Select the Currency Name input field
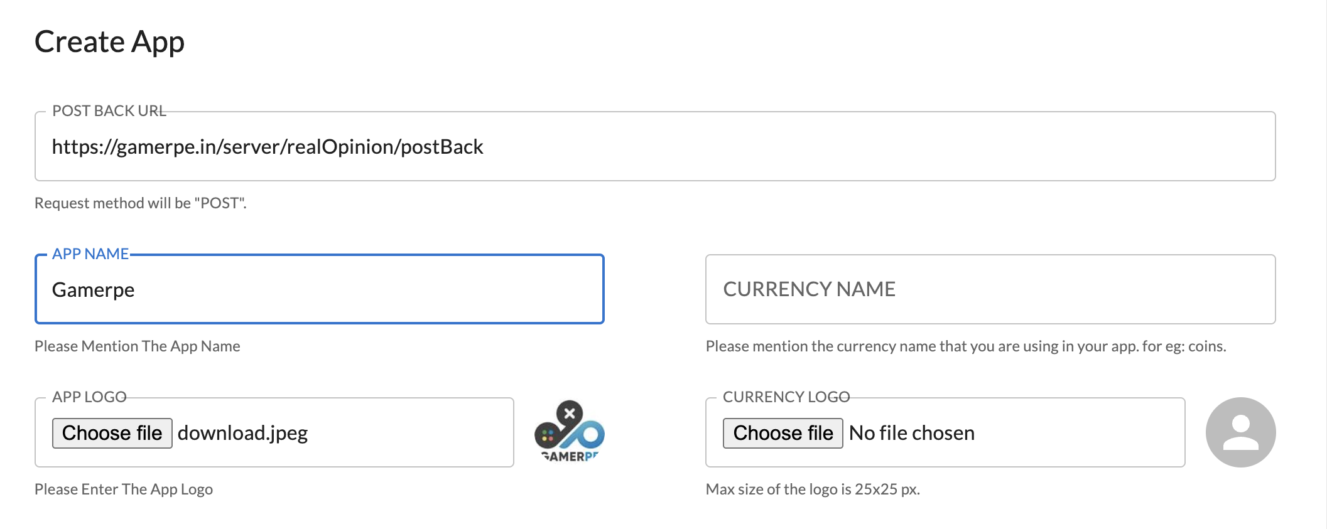This screenshot has height=529, width=1327. pyautogui.click(x=990, y=289)
